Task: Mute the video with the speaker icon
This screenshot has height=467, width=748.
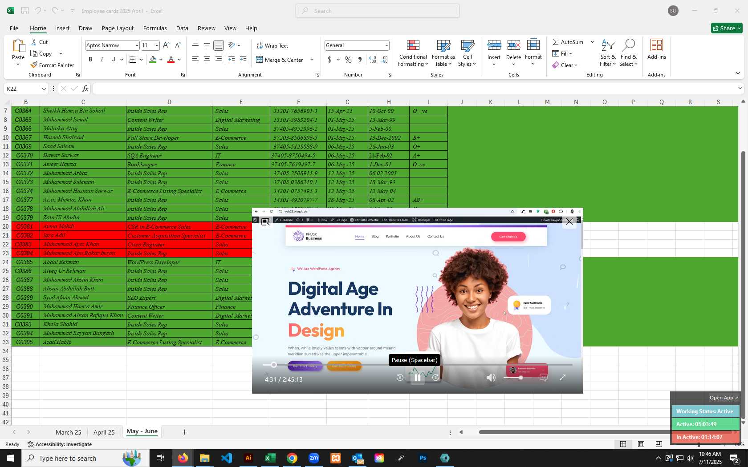Action: (x=491, y=378)
